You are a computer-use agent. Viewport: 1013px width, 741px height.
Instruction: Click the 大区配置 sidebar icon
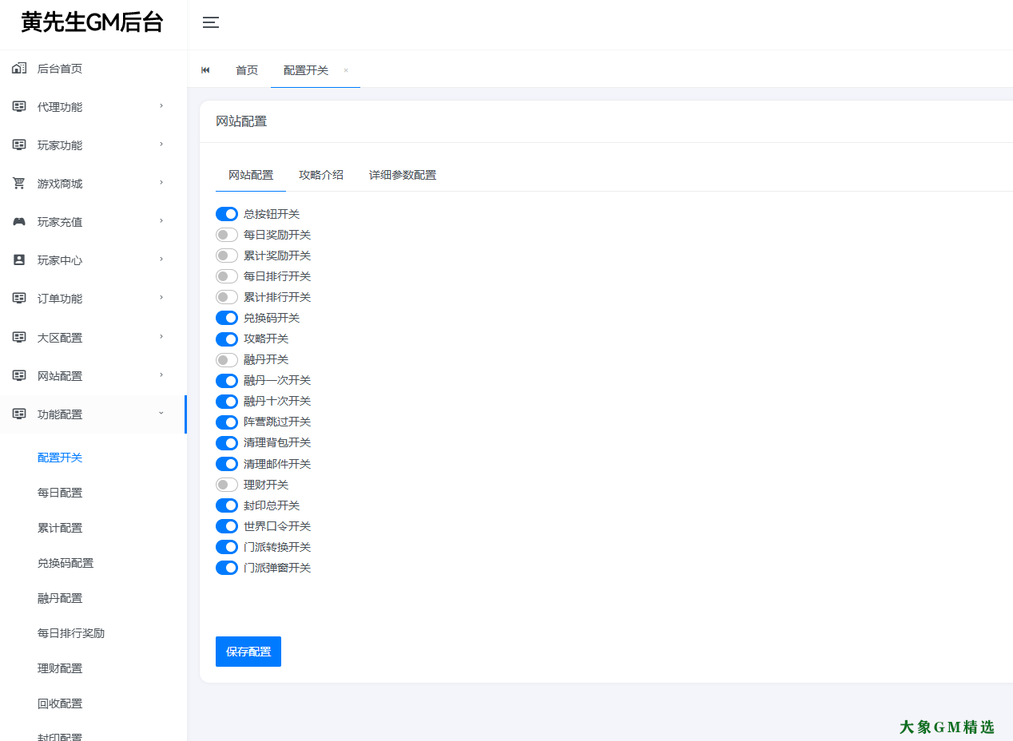pos(18,337)
